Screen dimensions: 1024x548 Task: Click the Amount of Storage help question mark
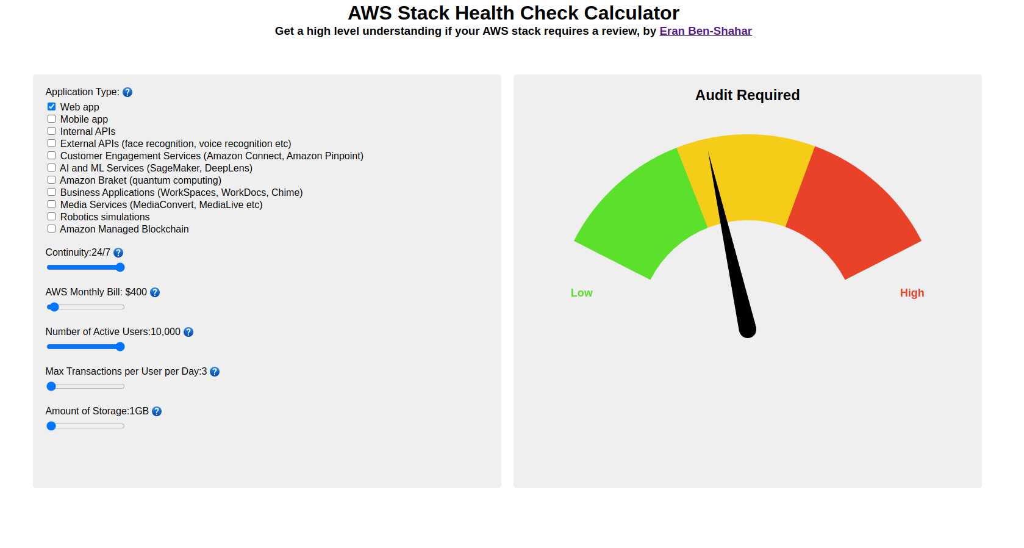click(x=156, y=411)
